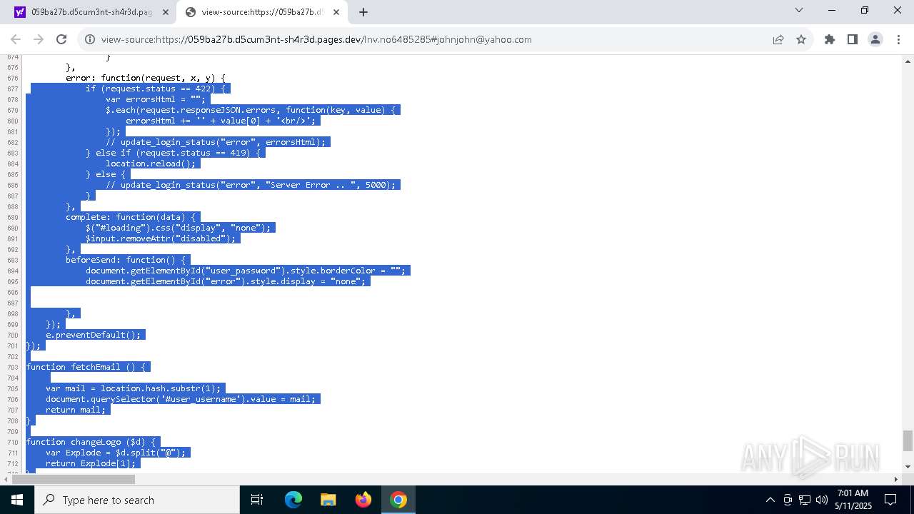Image resolution: width=914 pixels, height=514 pixels.
Task: Open Chrome profile avatar
Action: [875, 39]
